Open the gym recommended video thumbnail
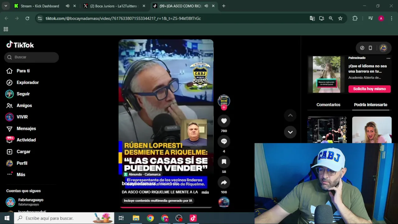This screenshot has height=224, width=398. (x=327, y=130)
